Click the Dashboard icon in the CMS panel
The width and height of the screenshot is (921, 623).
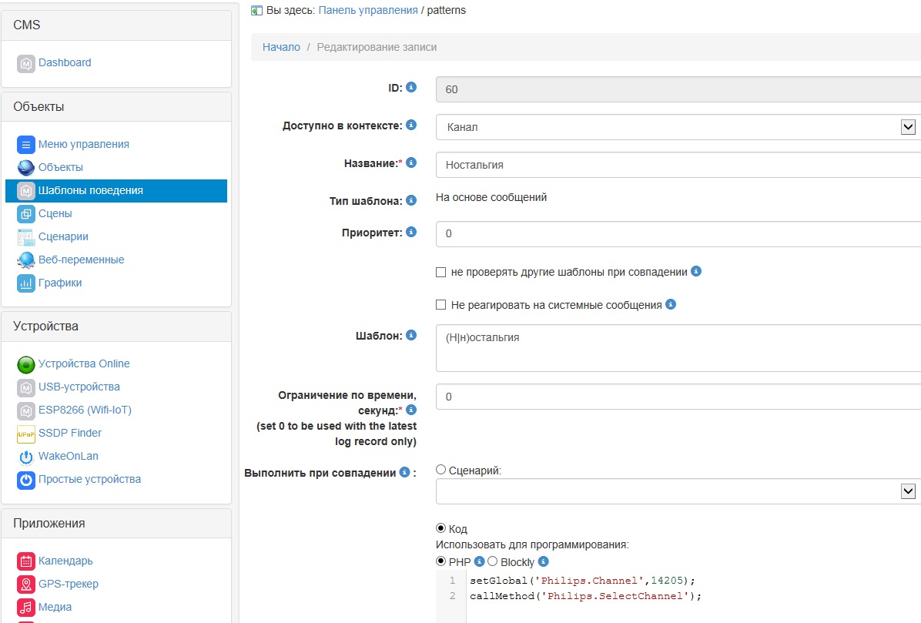click(x=26, y=63)
